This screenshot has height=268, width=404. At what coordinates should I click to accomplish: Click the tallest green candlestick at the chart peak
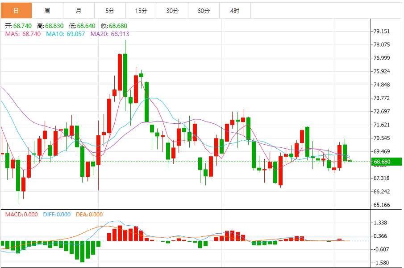tap(125, 75)
